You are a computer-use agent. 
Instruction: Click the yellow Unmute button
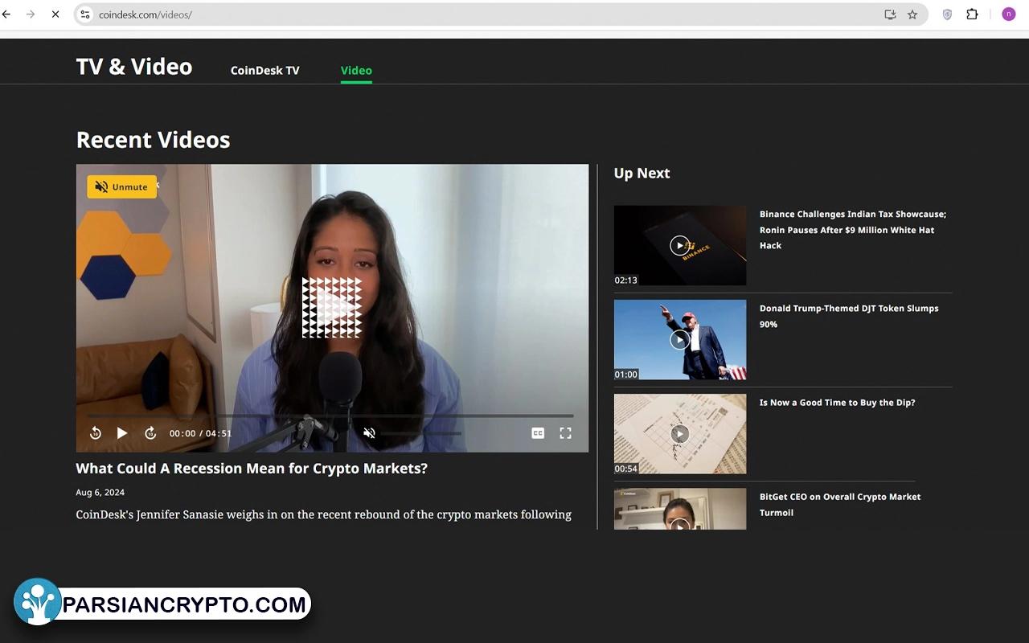(x=122, y=187)
